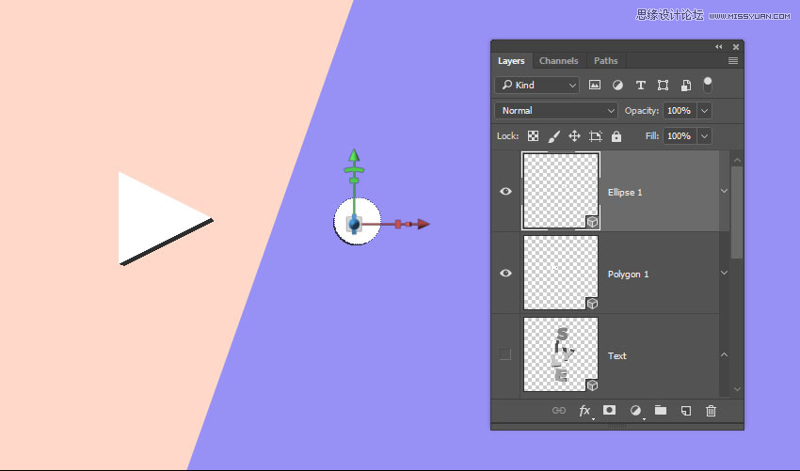This screenshot has width=800, height=471.
Task: Click Text layer name
Action: point(616,355)
